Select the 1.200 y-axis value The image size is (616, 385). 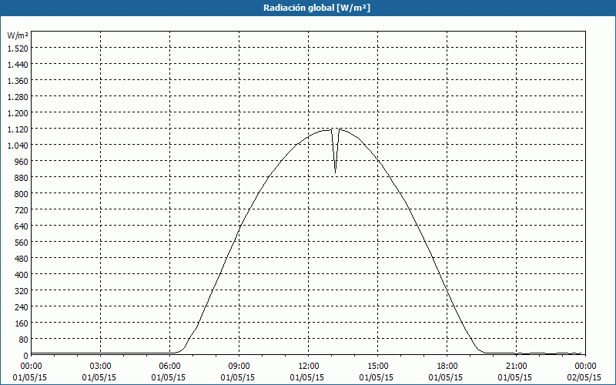click(x=18, y=112)
